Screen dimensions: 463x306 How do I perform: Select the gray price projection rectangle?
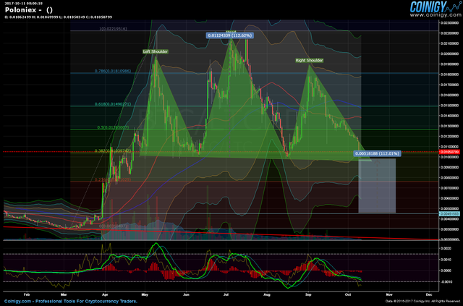pos(377,186)
